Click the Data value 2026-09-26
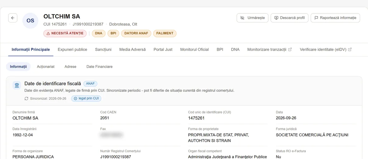Image resolution: width=368 pixels, height=159 pixels. (x=286, y=118)
